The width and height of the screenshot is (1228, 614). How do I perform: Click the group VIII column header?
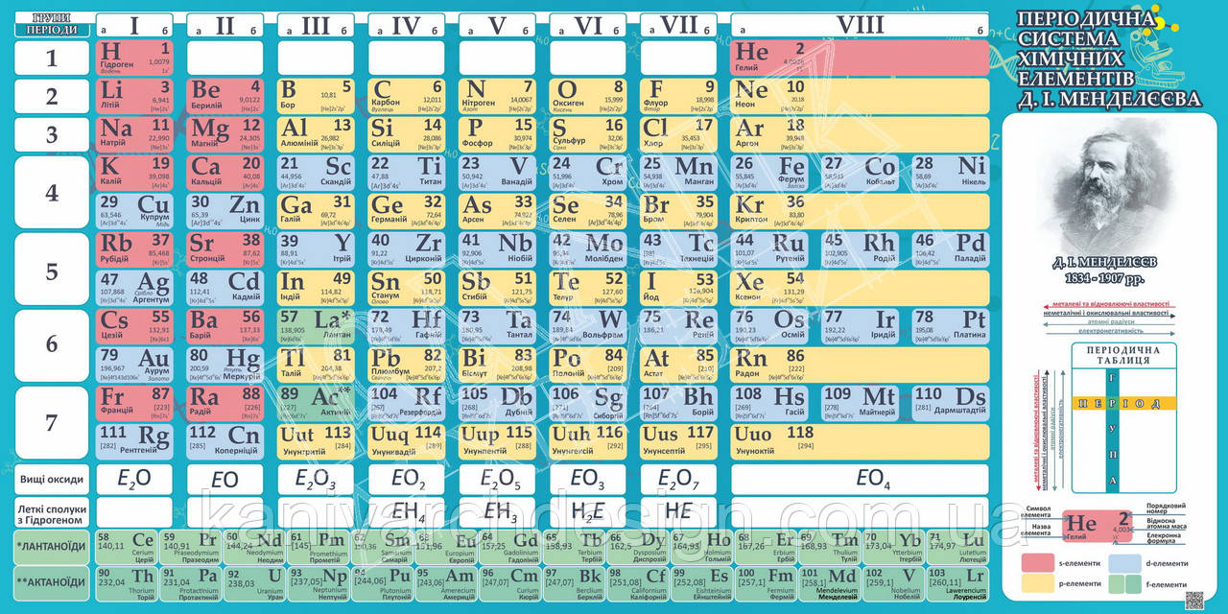[x=859, y=25]
